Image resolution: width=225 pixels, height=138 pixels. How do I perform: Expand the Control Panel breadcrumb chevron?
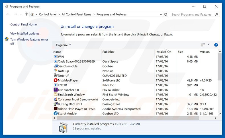pos(59,14)
